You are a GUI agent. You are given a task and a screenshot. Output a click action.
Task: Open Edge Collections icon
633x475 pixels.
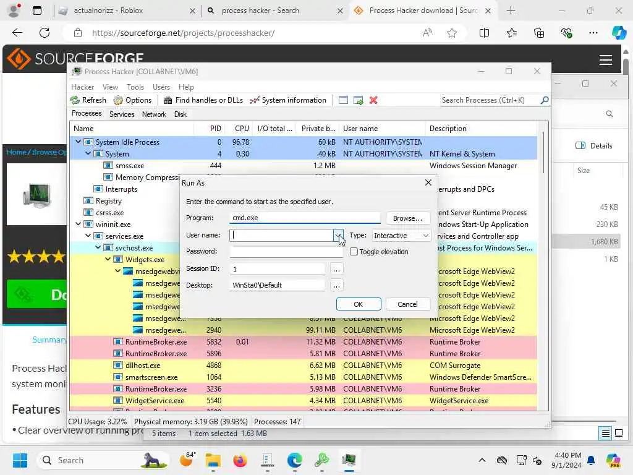(539, 33)
